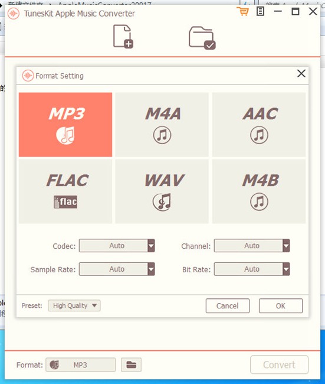Open the Preset High Quality dropdown
Image resolution: width=325 pixels, height=384 pixels.
(74, 305)
